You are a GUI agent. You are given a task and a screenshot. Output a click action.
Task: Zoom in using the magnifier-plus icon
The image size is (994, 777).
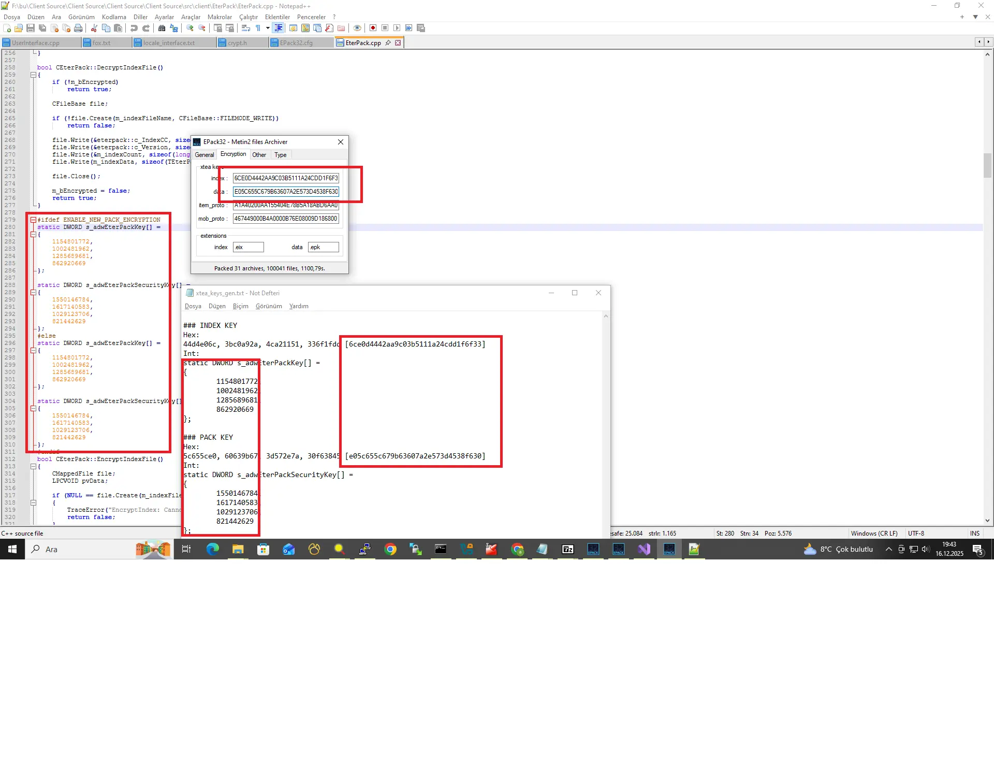click(x=190, y=28)
